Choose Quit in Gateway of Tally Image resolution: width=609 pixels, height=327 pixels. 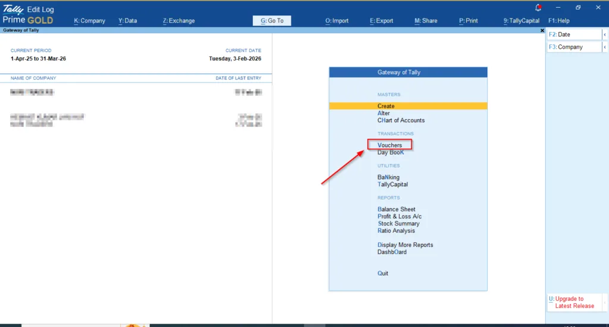click(x=383, y=274)
